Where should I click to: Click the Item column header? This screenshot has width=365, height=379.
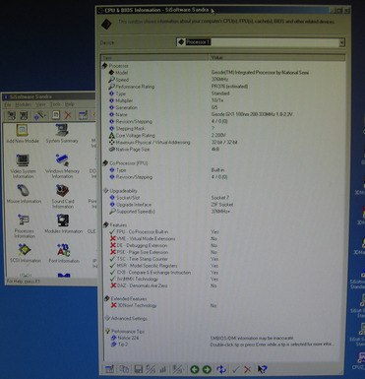[x=154, y=57]
